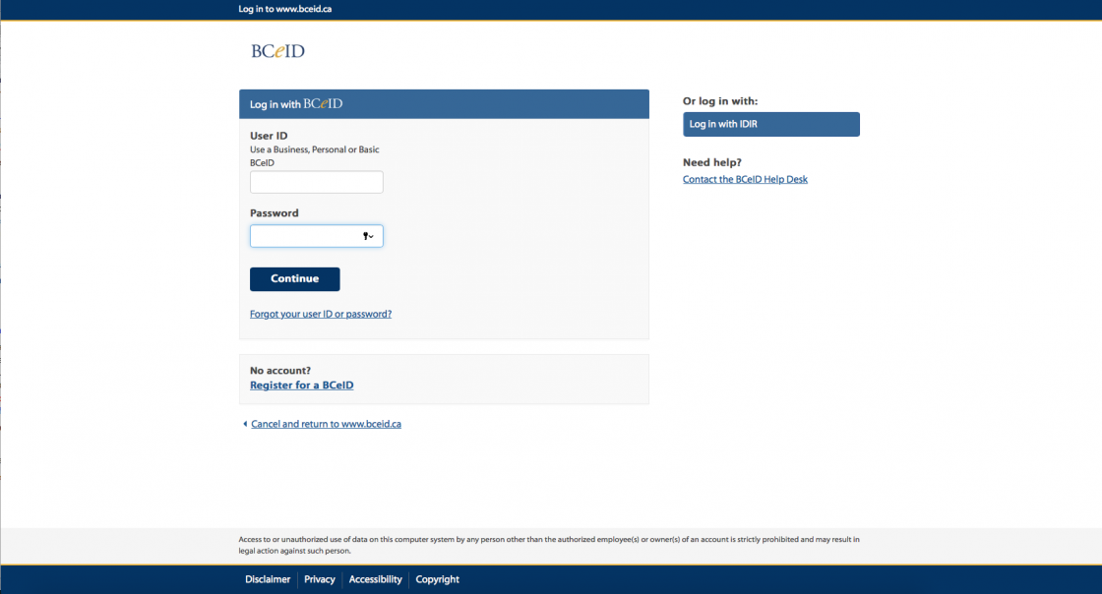Click the BCeID logo at the top

coord(277,50)
